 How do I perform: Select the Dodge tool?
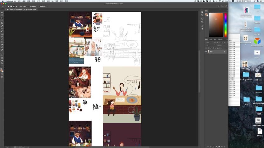click(2, 47)
